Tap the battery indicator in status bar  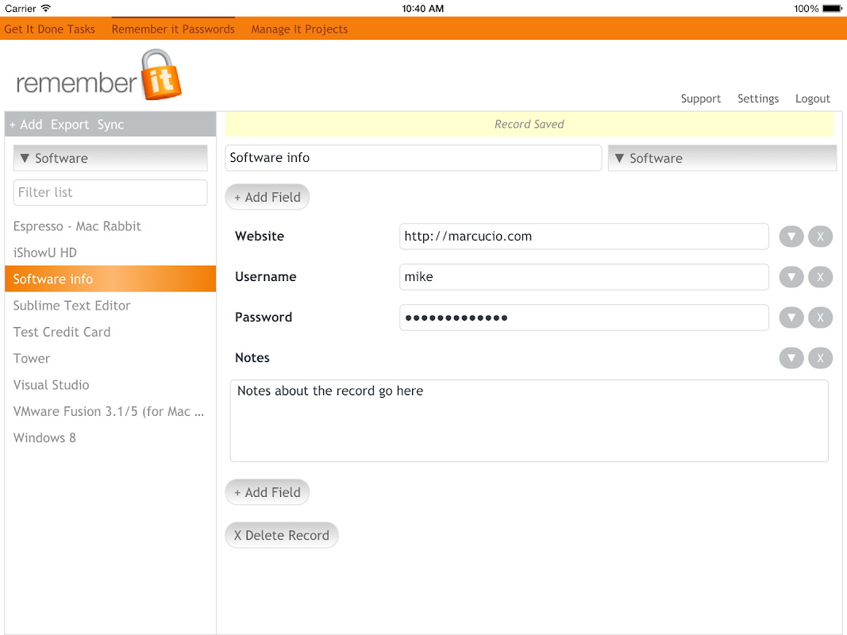(x=832, y=9)
